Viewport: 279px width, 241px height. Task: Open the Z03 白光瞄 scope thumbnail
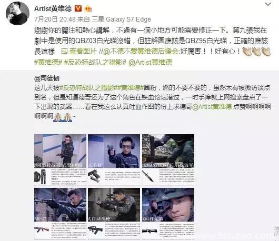168,214
